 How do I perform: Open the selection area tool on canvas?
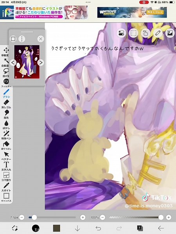(x=133, y=33)
